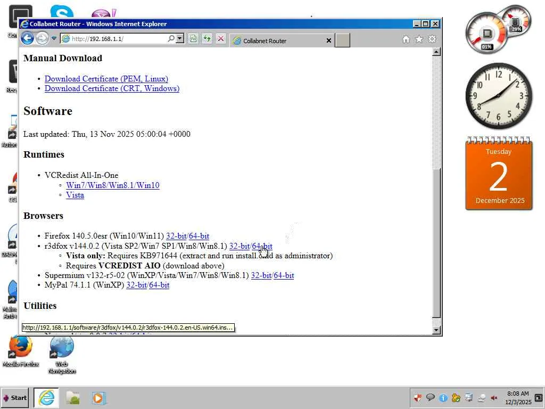
Task: Click the muted speaker tray icon
Action: tap(494, 398)
